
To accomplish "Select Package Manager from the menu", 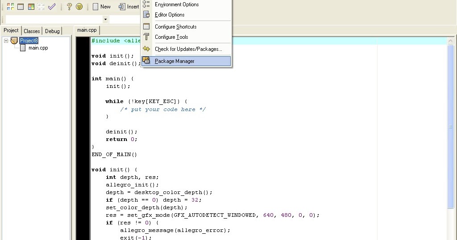I will [x=174, y=61].
